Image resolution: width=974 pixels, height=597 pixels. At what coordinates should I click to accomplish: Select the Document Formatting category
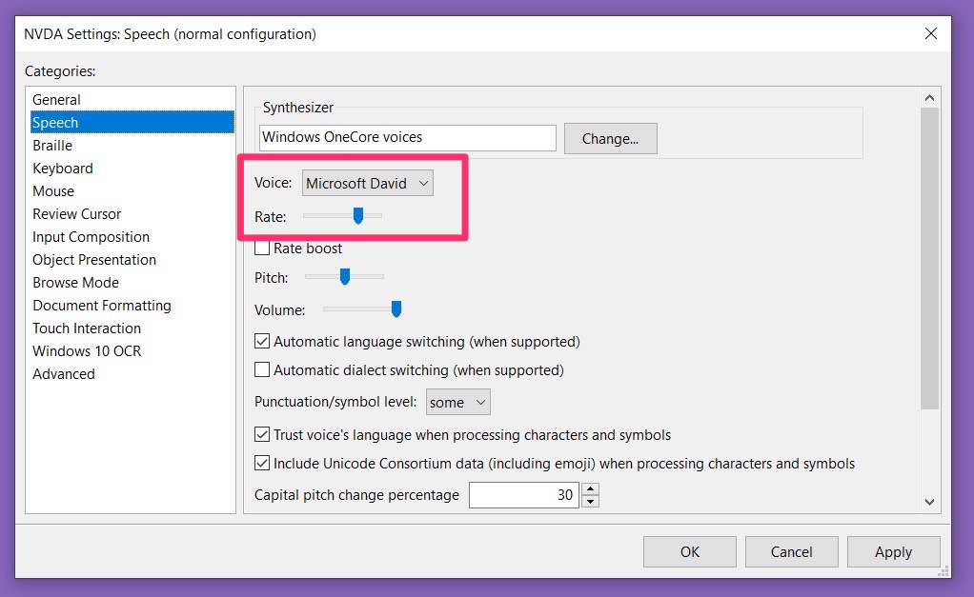pyautogui.click(x=102, y=306)
